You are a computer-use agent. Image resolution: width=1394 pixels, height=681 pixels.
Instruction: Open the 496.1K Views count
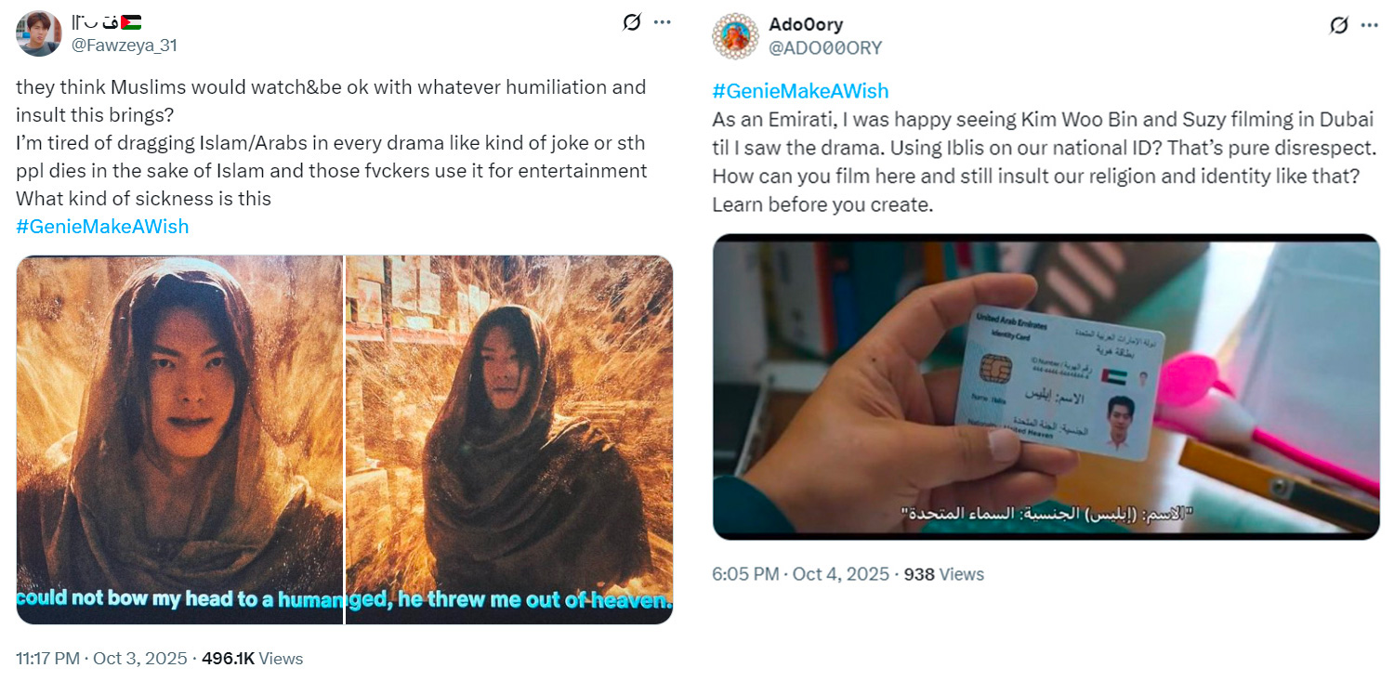252,659
